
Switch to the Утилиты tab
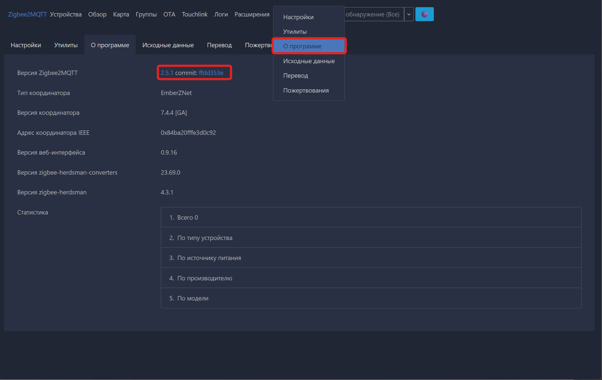pos(66,45)
